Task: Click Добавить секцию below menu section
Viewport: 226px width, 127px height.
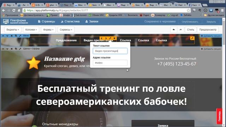Action: pos(211,49)
